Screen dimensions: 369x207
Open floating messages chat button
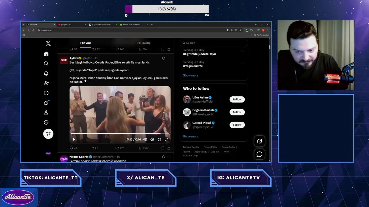click(259, 154)
